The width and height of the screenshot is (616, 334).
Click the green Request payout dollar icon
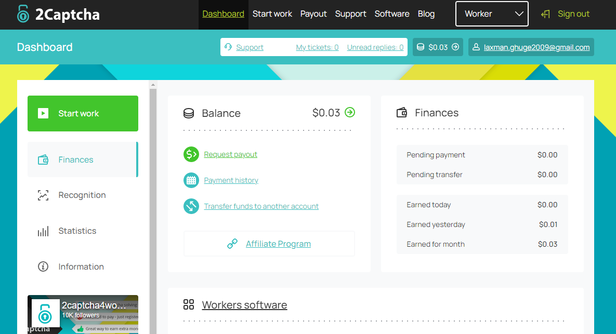pyautogui.click(x=191, y=154)
